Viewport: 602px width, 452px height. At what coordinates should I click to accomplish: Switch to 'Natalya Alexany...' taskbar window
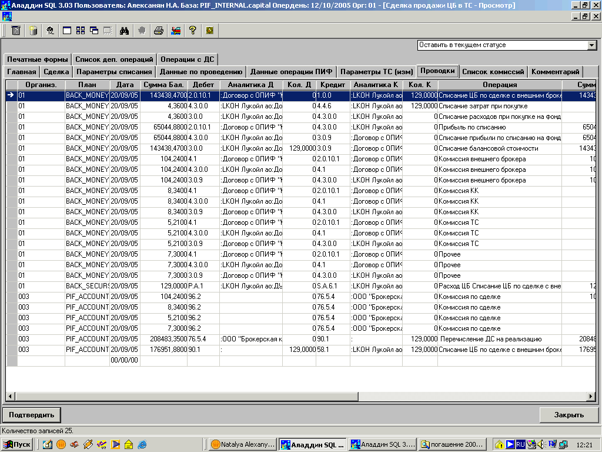[x=243, y=444]
